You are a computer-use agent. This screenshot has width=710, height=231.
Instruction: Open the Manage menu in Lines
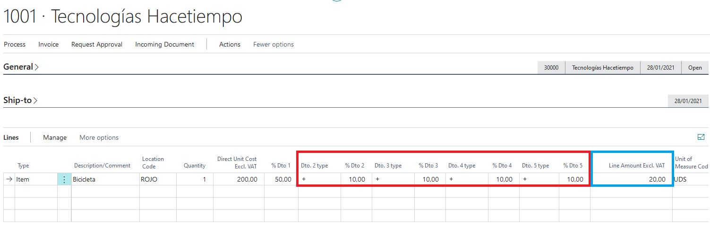(55, 137)
